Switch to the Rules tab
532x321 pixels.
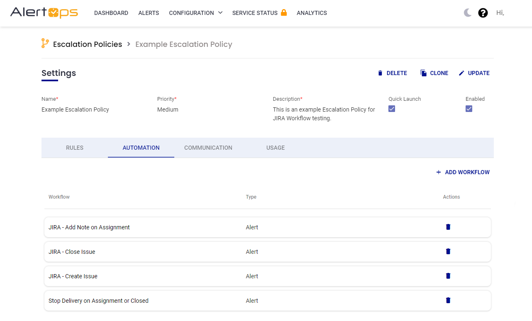(75, 148)
